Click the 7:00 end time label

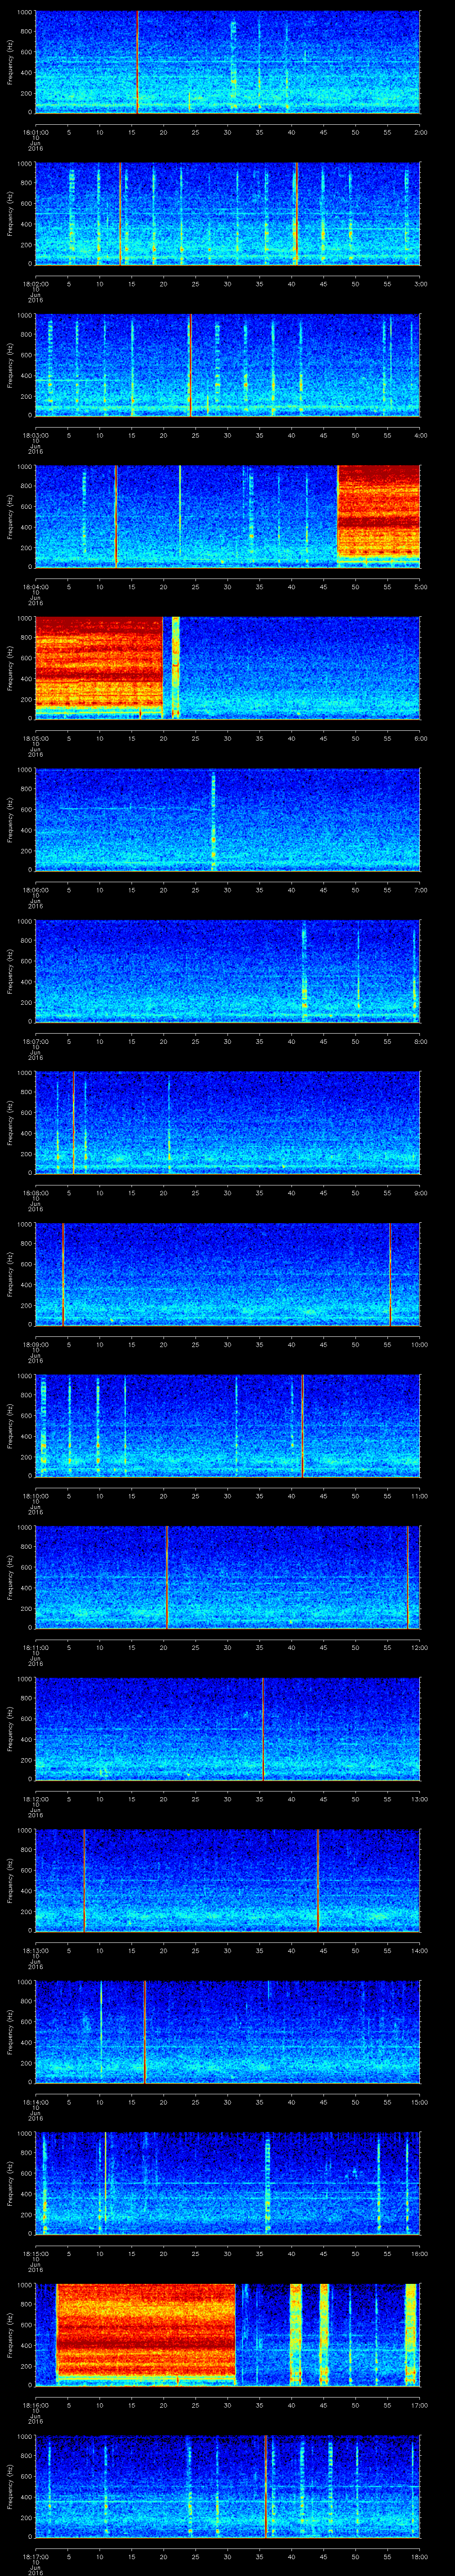click(x=420, y=890)
